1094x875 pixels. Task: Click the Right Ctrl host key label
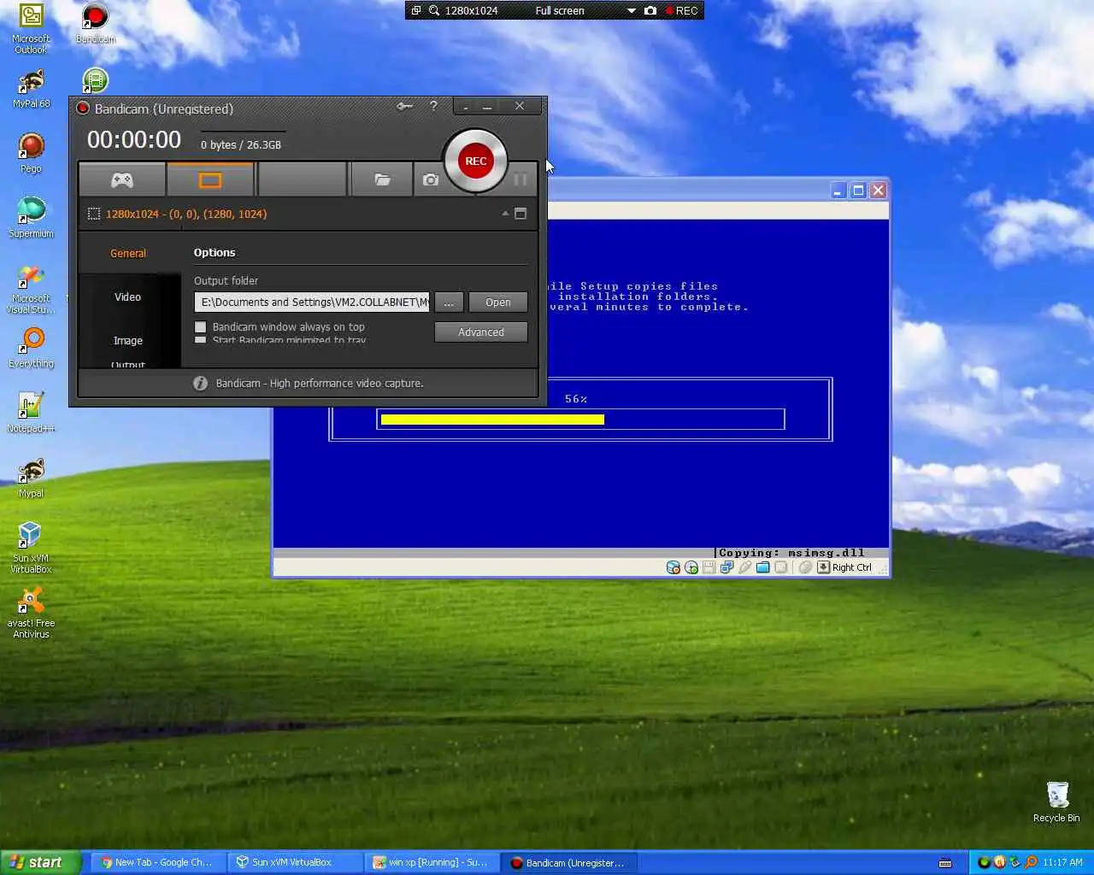click(x=851, y=567)
